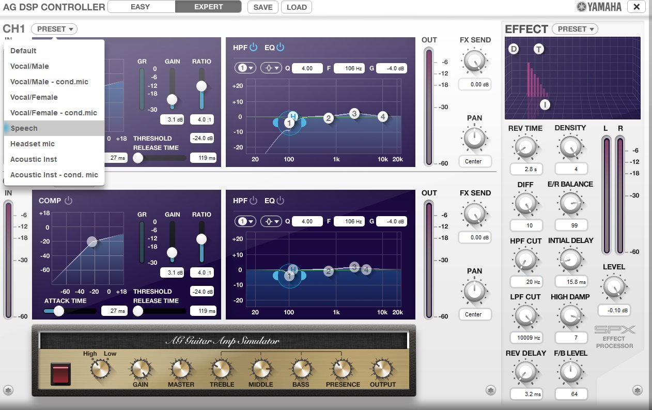
Task: Select Acoustic Inst - cond. mic preset
Action: (x=54, y=175)
